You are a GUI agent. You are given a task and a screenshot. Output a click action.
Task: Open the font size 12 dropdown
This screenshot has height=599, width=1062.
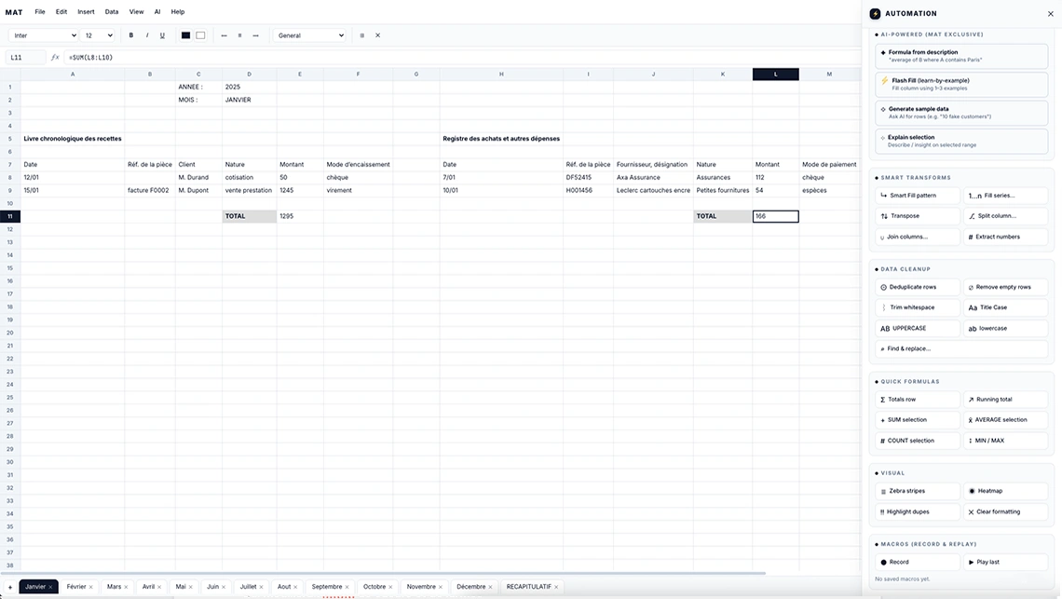point(98,35)
